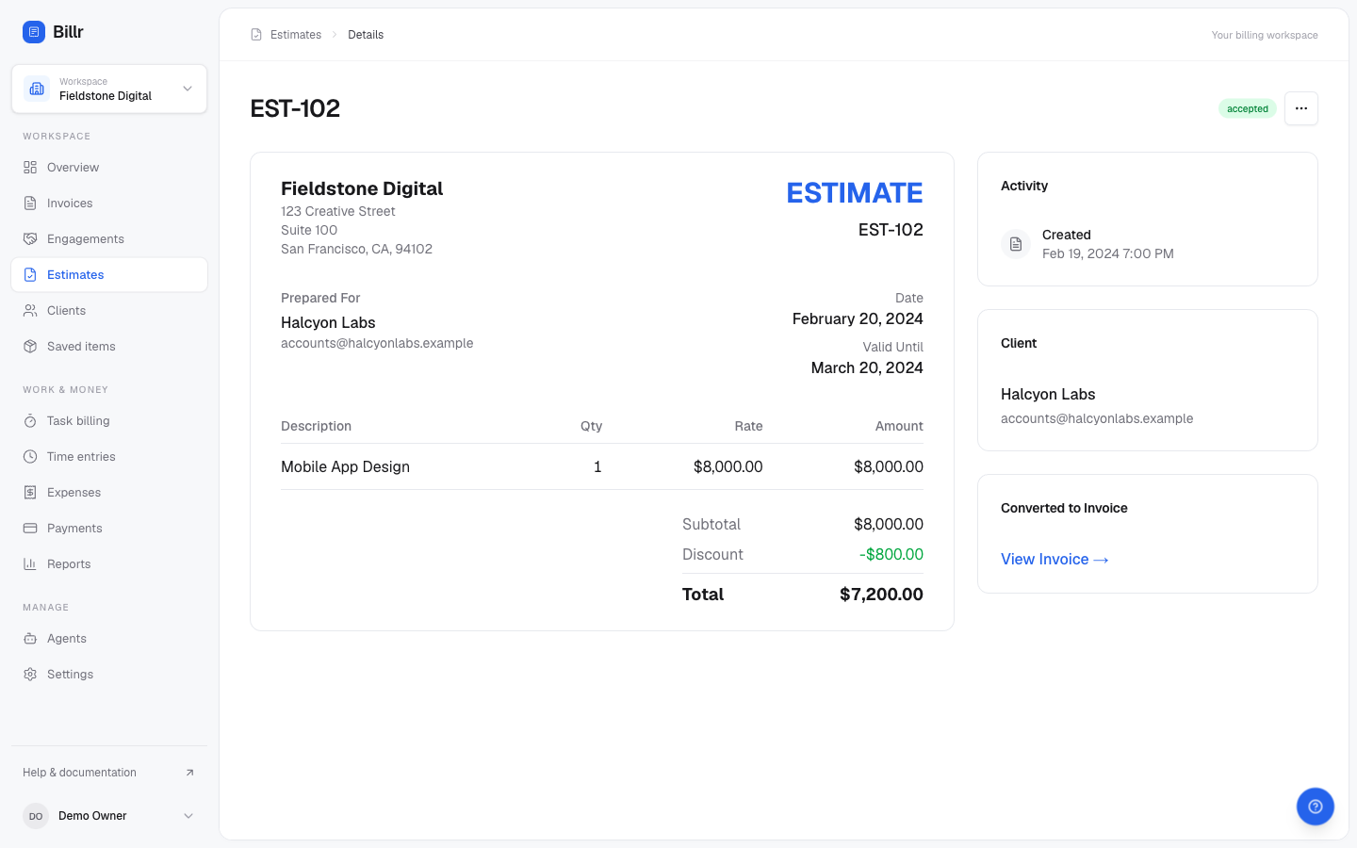This screenshot has height=848, width=1357.
Task: Click the Invoices document icon
Action: tap(30, 204)
